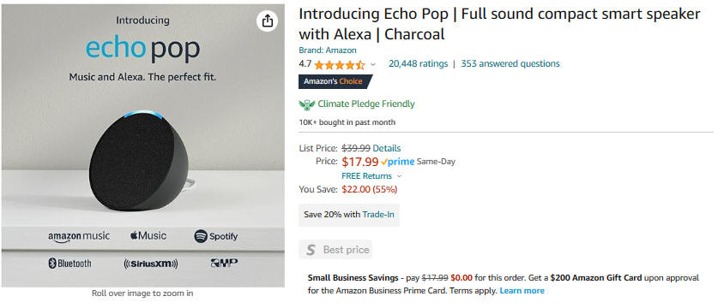The width and height of the screenshot is (724, 308).
Task: Click the Best price S icon
Action: click(311, 250)
